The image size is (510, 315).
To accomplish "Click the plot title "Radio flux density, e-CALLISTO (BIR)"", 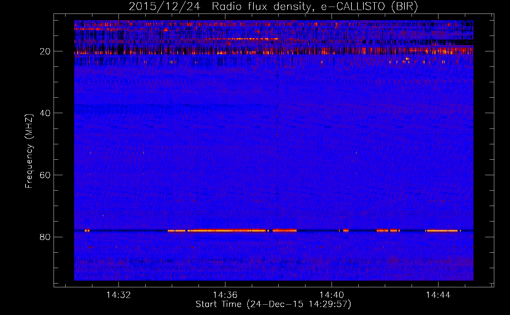I will pos(315,7).
